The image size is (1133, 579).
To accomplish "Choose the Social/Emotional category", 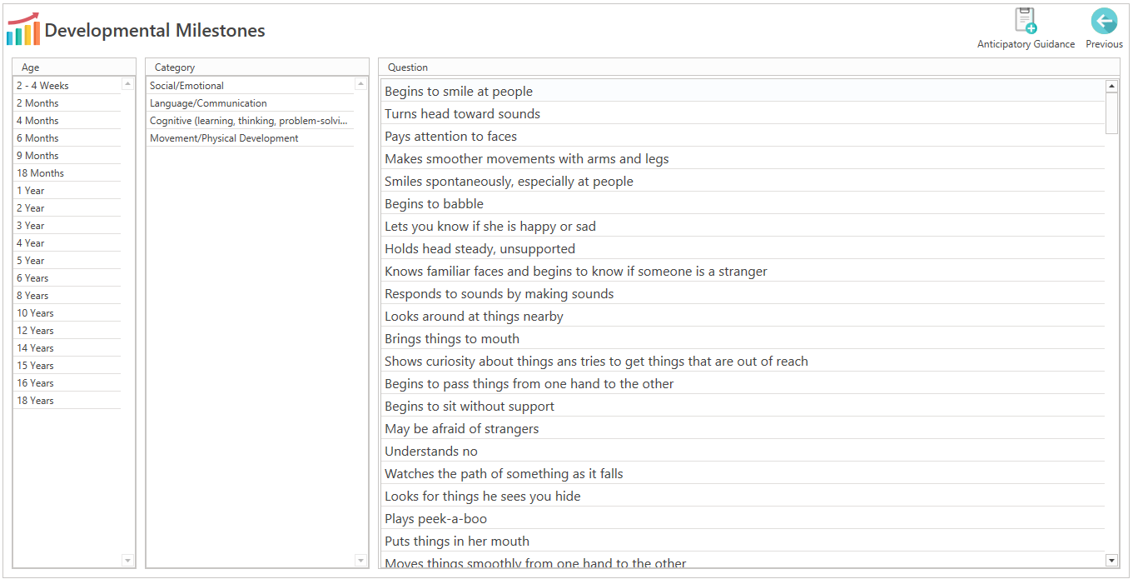I will coord(251,86).
